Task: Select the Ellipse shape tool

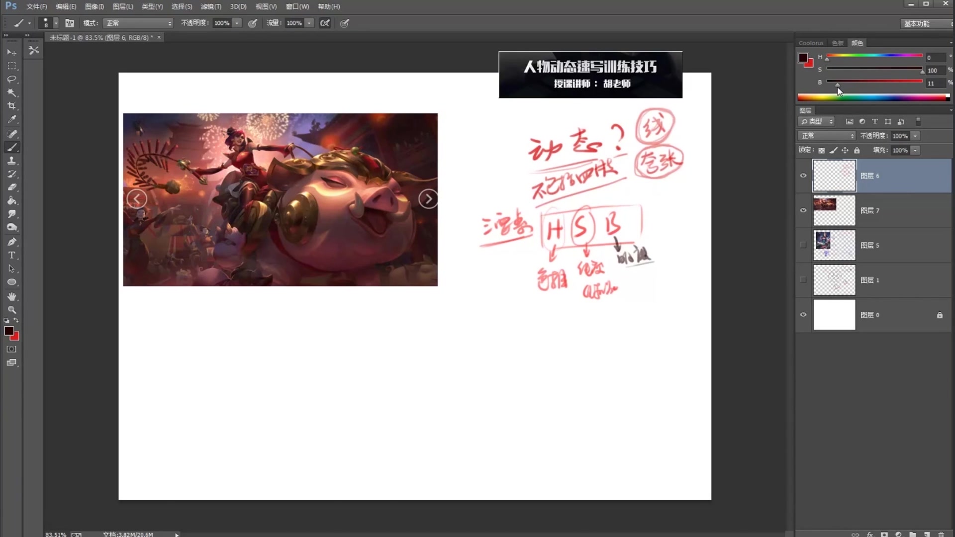Action: point(11,282)
